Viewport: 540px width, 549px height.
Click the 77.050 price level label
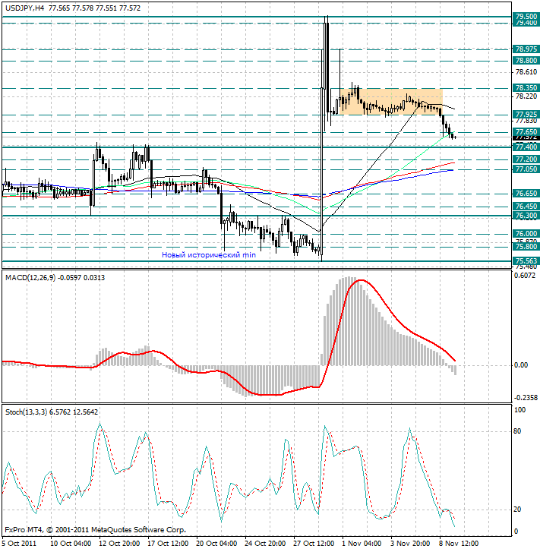point(526,169)
